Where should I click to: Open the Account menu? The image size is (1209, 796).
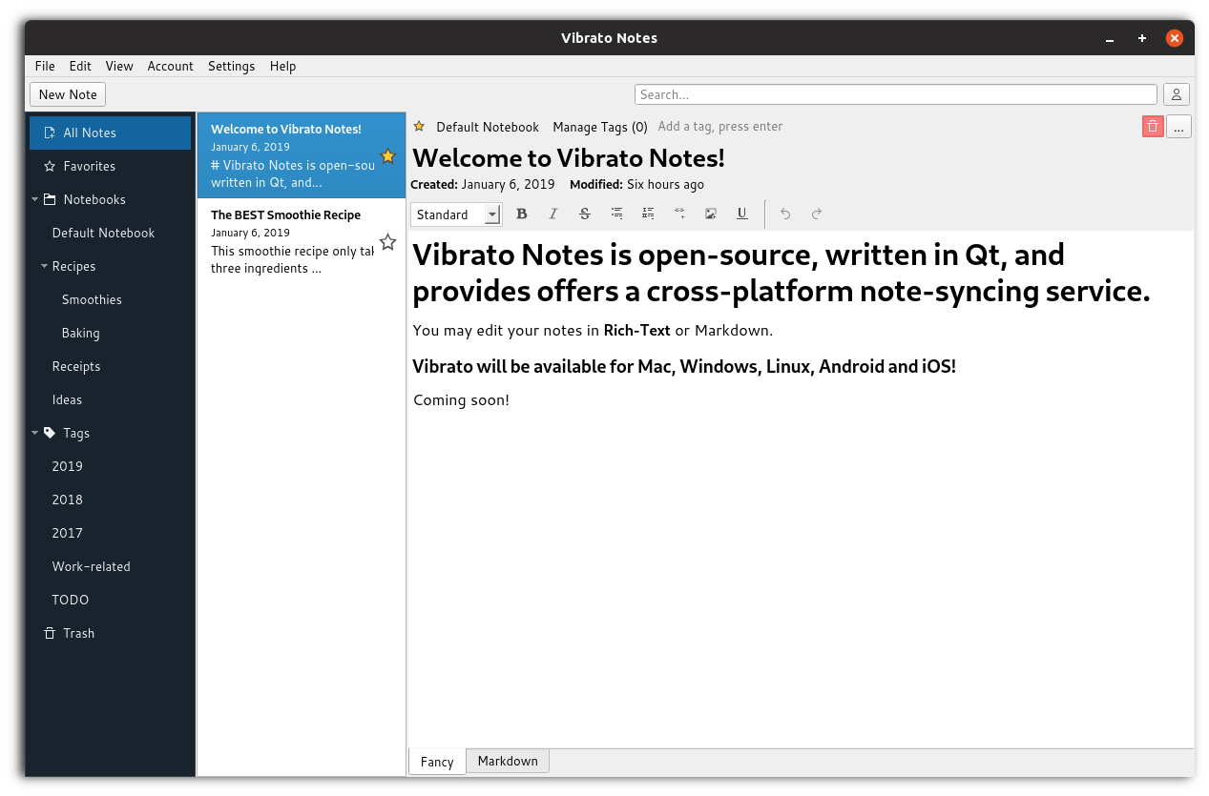coord(170,66)
